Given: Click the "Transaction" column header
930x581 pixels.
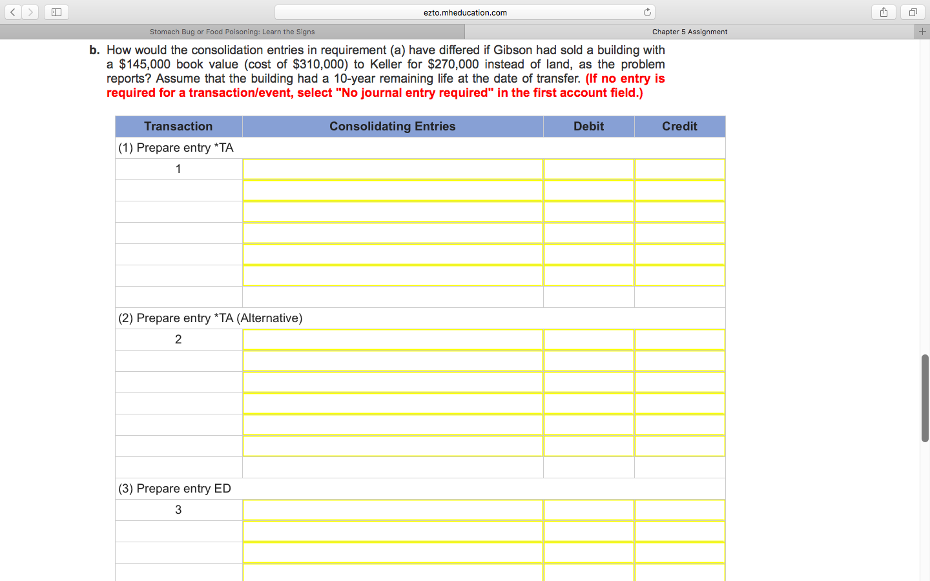Looking at the screenshot, I should pyautogui.click(x=178, y=127).
